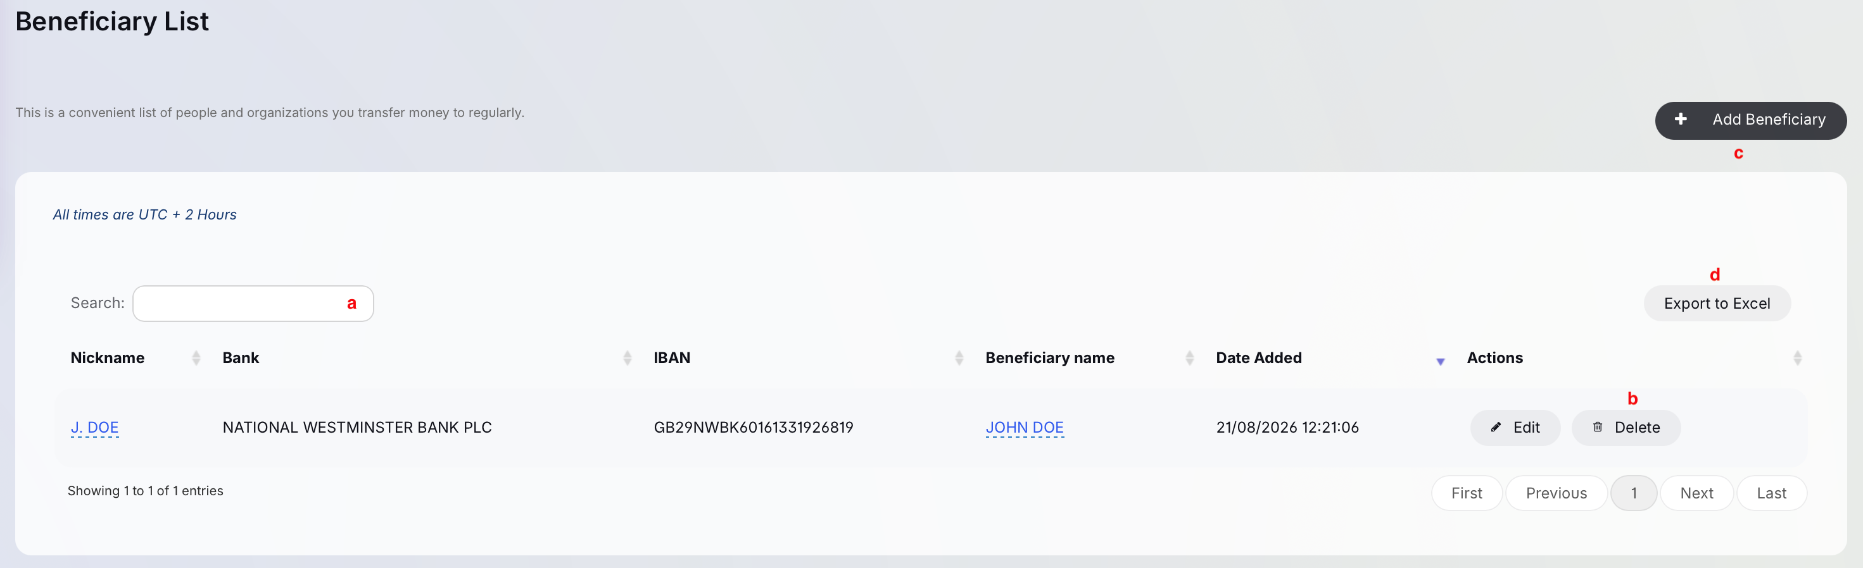The width and height of the screenshot is (1863, 568).
Task: Focus the Search input field
Action: click(x=253, y=304)
